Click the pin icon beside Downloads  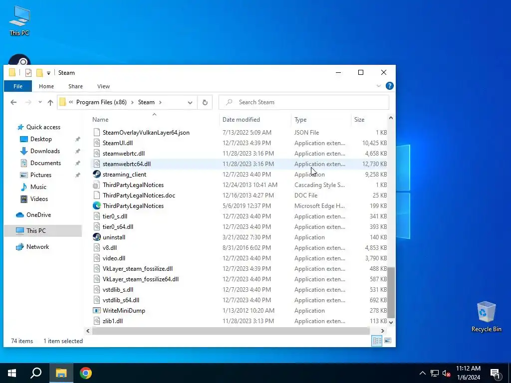(x=77, y=151)
